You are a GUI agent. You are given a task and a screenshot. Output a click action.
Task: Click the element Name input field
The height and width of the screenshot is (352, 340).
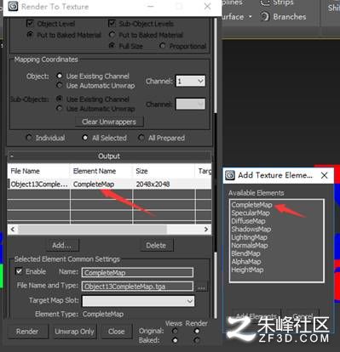(137, 273)
